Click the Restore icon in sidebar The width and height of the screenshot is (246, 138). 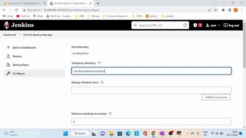pos(8,56)
